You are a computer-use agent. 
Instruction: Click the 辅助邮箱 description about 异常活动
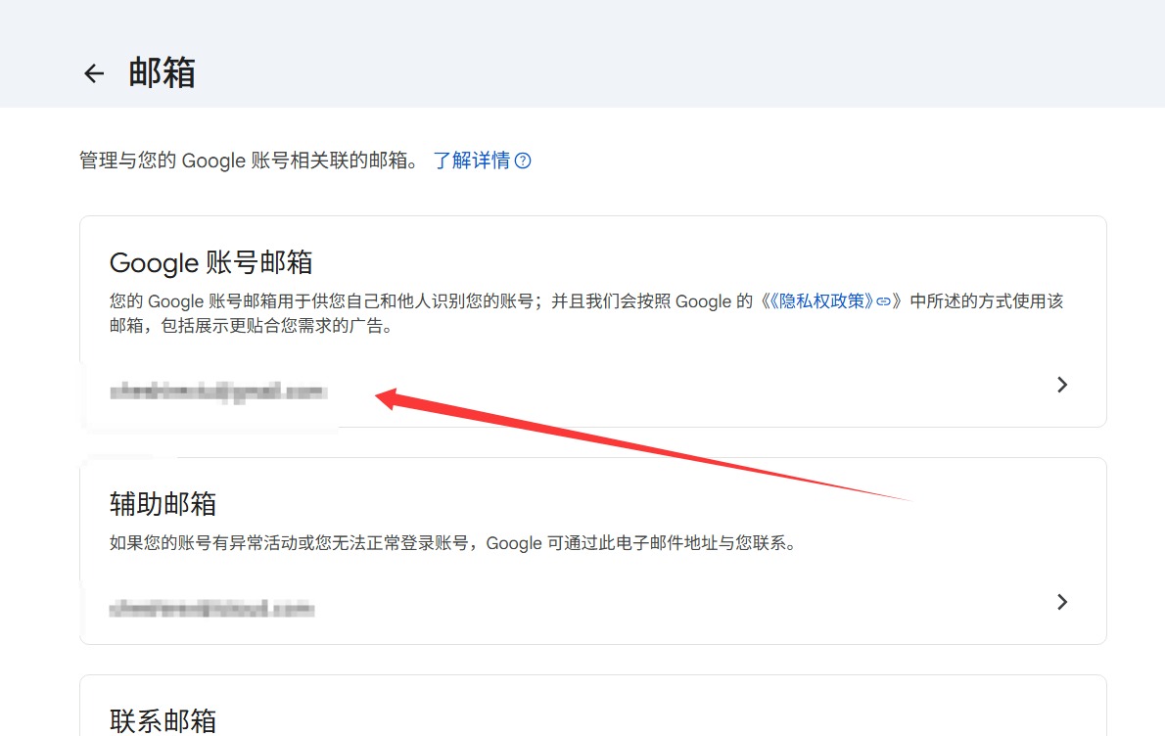452,542
